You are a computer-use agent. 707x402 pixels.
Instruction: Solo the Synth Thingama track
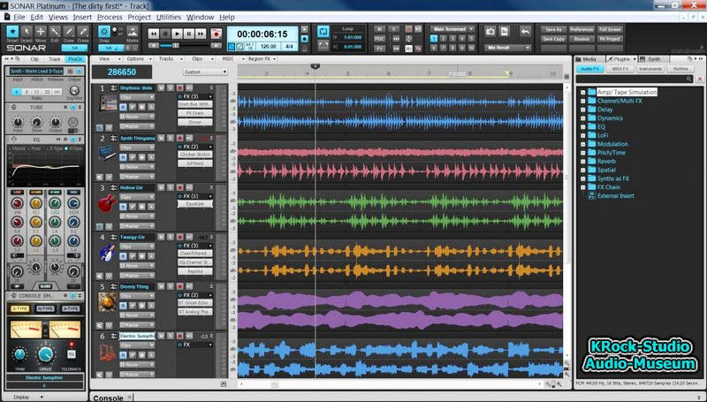tap(170, 138)
